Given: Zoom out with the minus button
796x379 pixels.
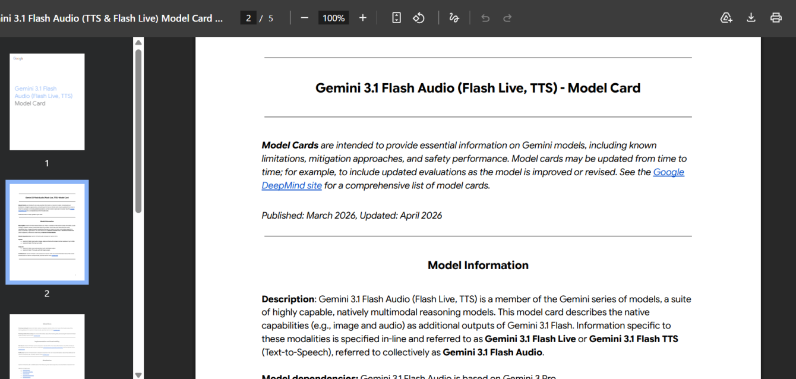Looking at the screenshot, I should [x=305, y=18].
